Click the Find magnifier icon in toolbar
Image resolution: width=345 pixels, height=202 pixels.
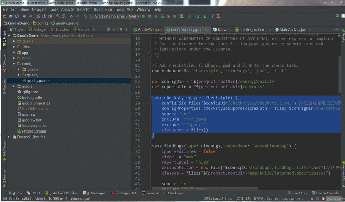coord(58,16)
